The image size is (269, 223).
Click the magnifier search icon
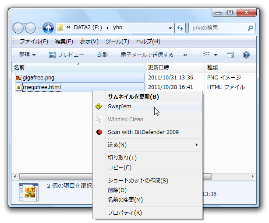pyautogui.click(x=250, y=28)
